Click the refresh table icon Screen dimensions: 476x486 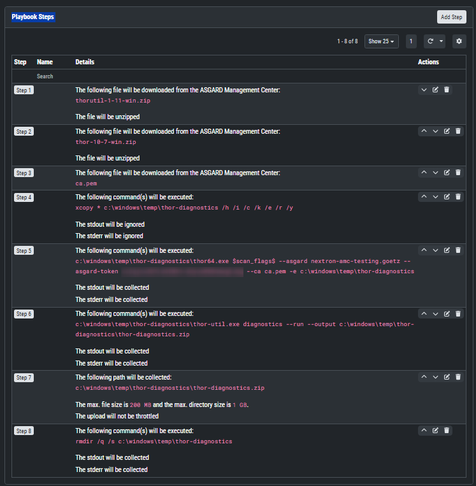point(431,41)
